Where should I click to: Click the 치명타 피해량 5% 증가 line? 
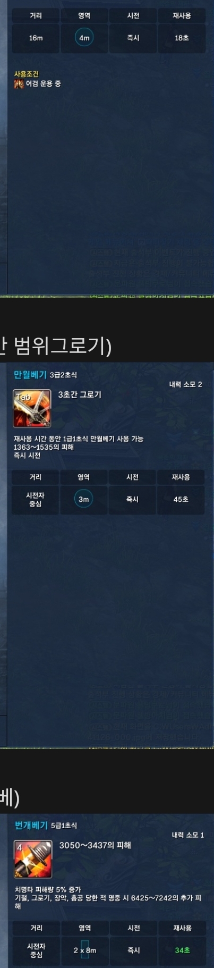click(x=48, y=889)
